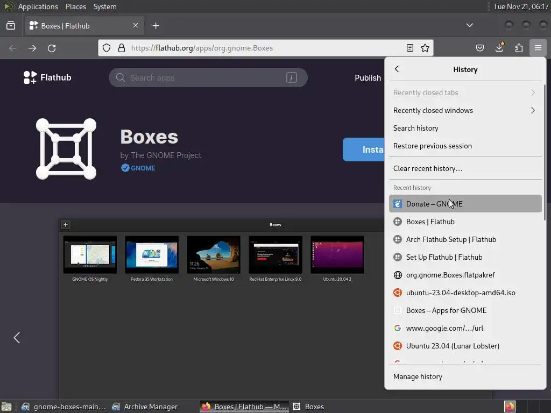
Task: Expand Recently closed windows submenu
Action: (465, 110)
